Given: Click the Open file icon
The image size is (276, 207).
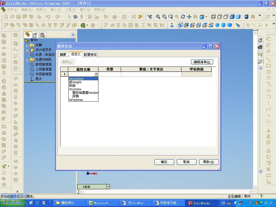Looking at the screenshot, I should tap(12, 17).
